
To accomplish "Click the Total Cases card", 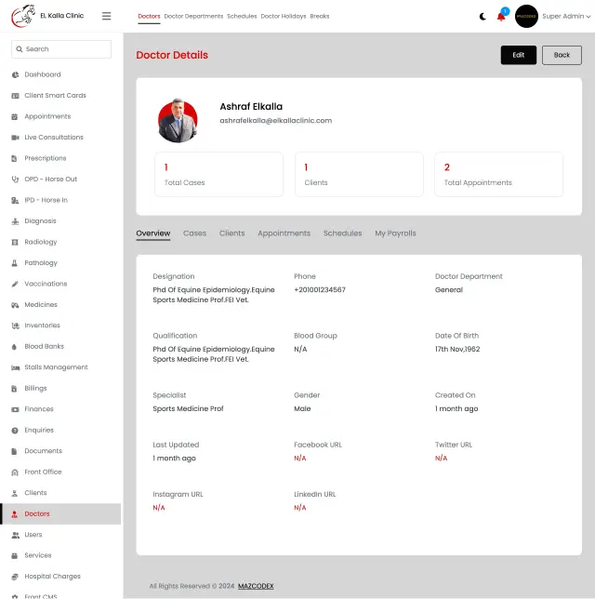I will coord(218,174).
